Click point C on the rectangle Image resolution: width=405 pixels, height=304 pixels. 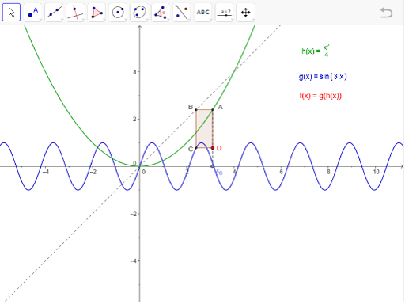point(196,148)
